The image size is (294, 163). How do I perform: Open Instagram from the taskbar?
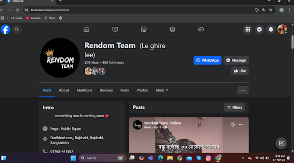208,158
